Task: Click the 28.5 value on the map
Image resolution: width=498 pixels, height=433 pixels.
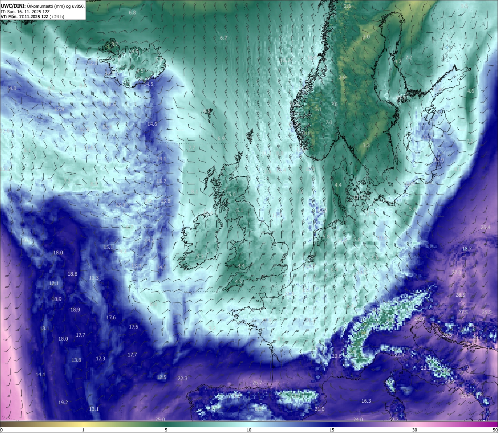Action: coord(460,295)
